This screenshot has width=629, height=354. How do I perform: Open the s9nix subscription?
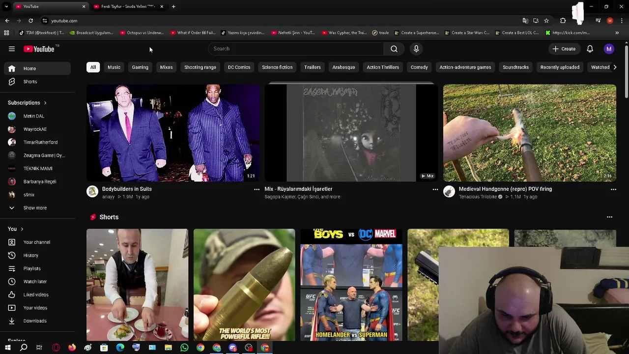37,195
